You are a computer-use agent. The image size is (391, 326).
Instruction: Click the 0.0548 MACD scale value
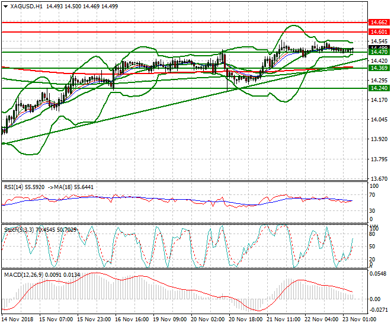coord(379,274)
